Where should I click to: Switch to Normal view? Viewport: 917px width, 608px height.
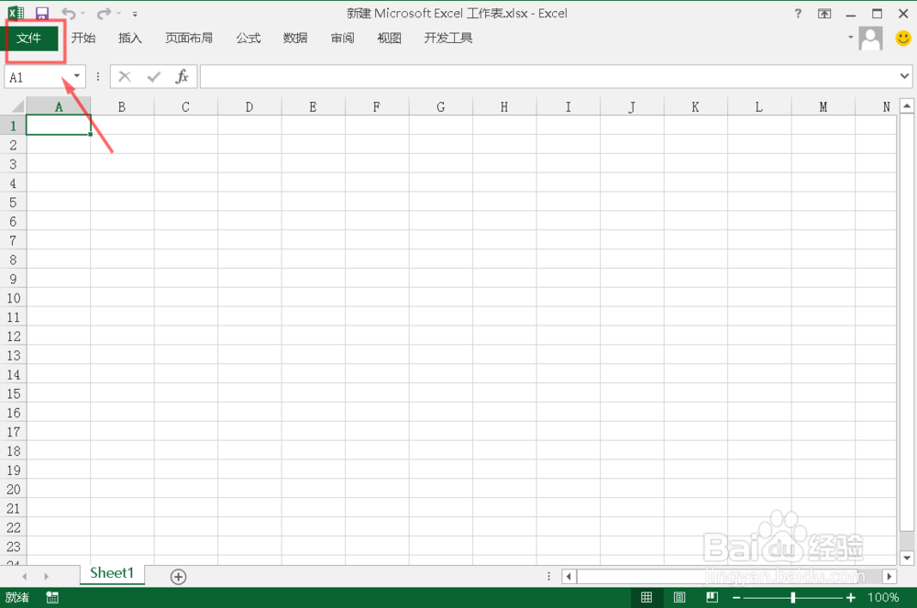tap(646, 598)
